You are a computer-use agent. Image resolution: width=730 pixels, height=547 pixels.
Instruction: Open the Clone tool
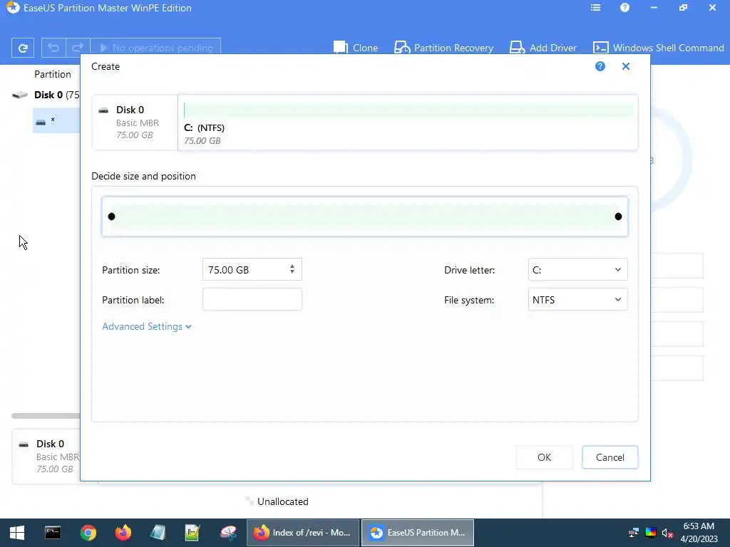[356, 48]
